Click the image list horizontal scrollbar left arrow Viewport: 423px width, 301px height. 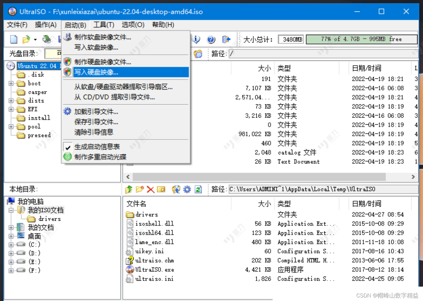128,177
